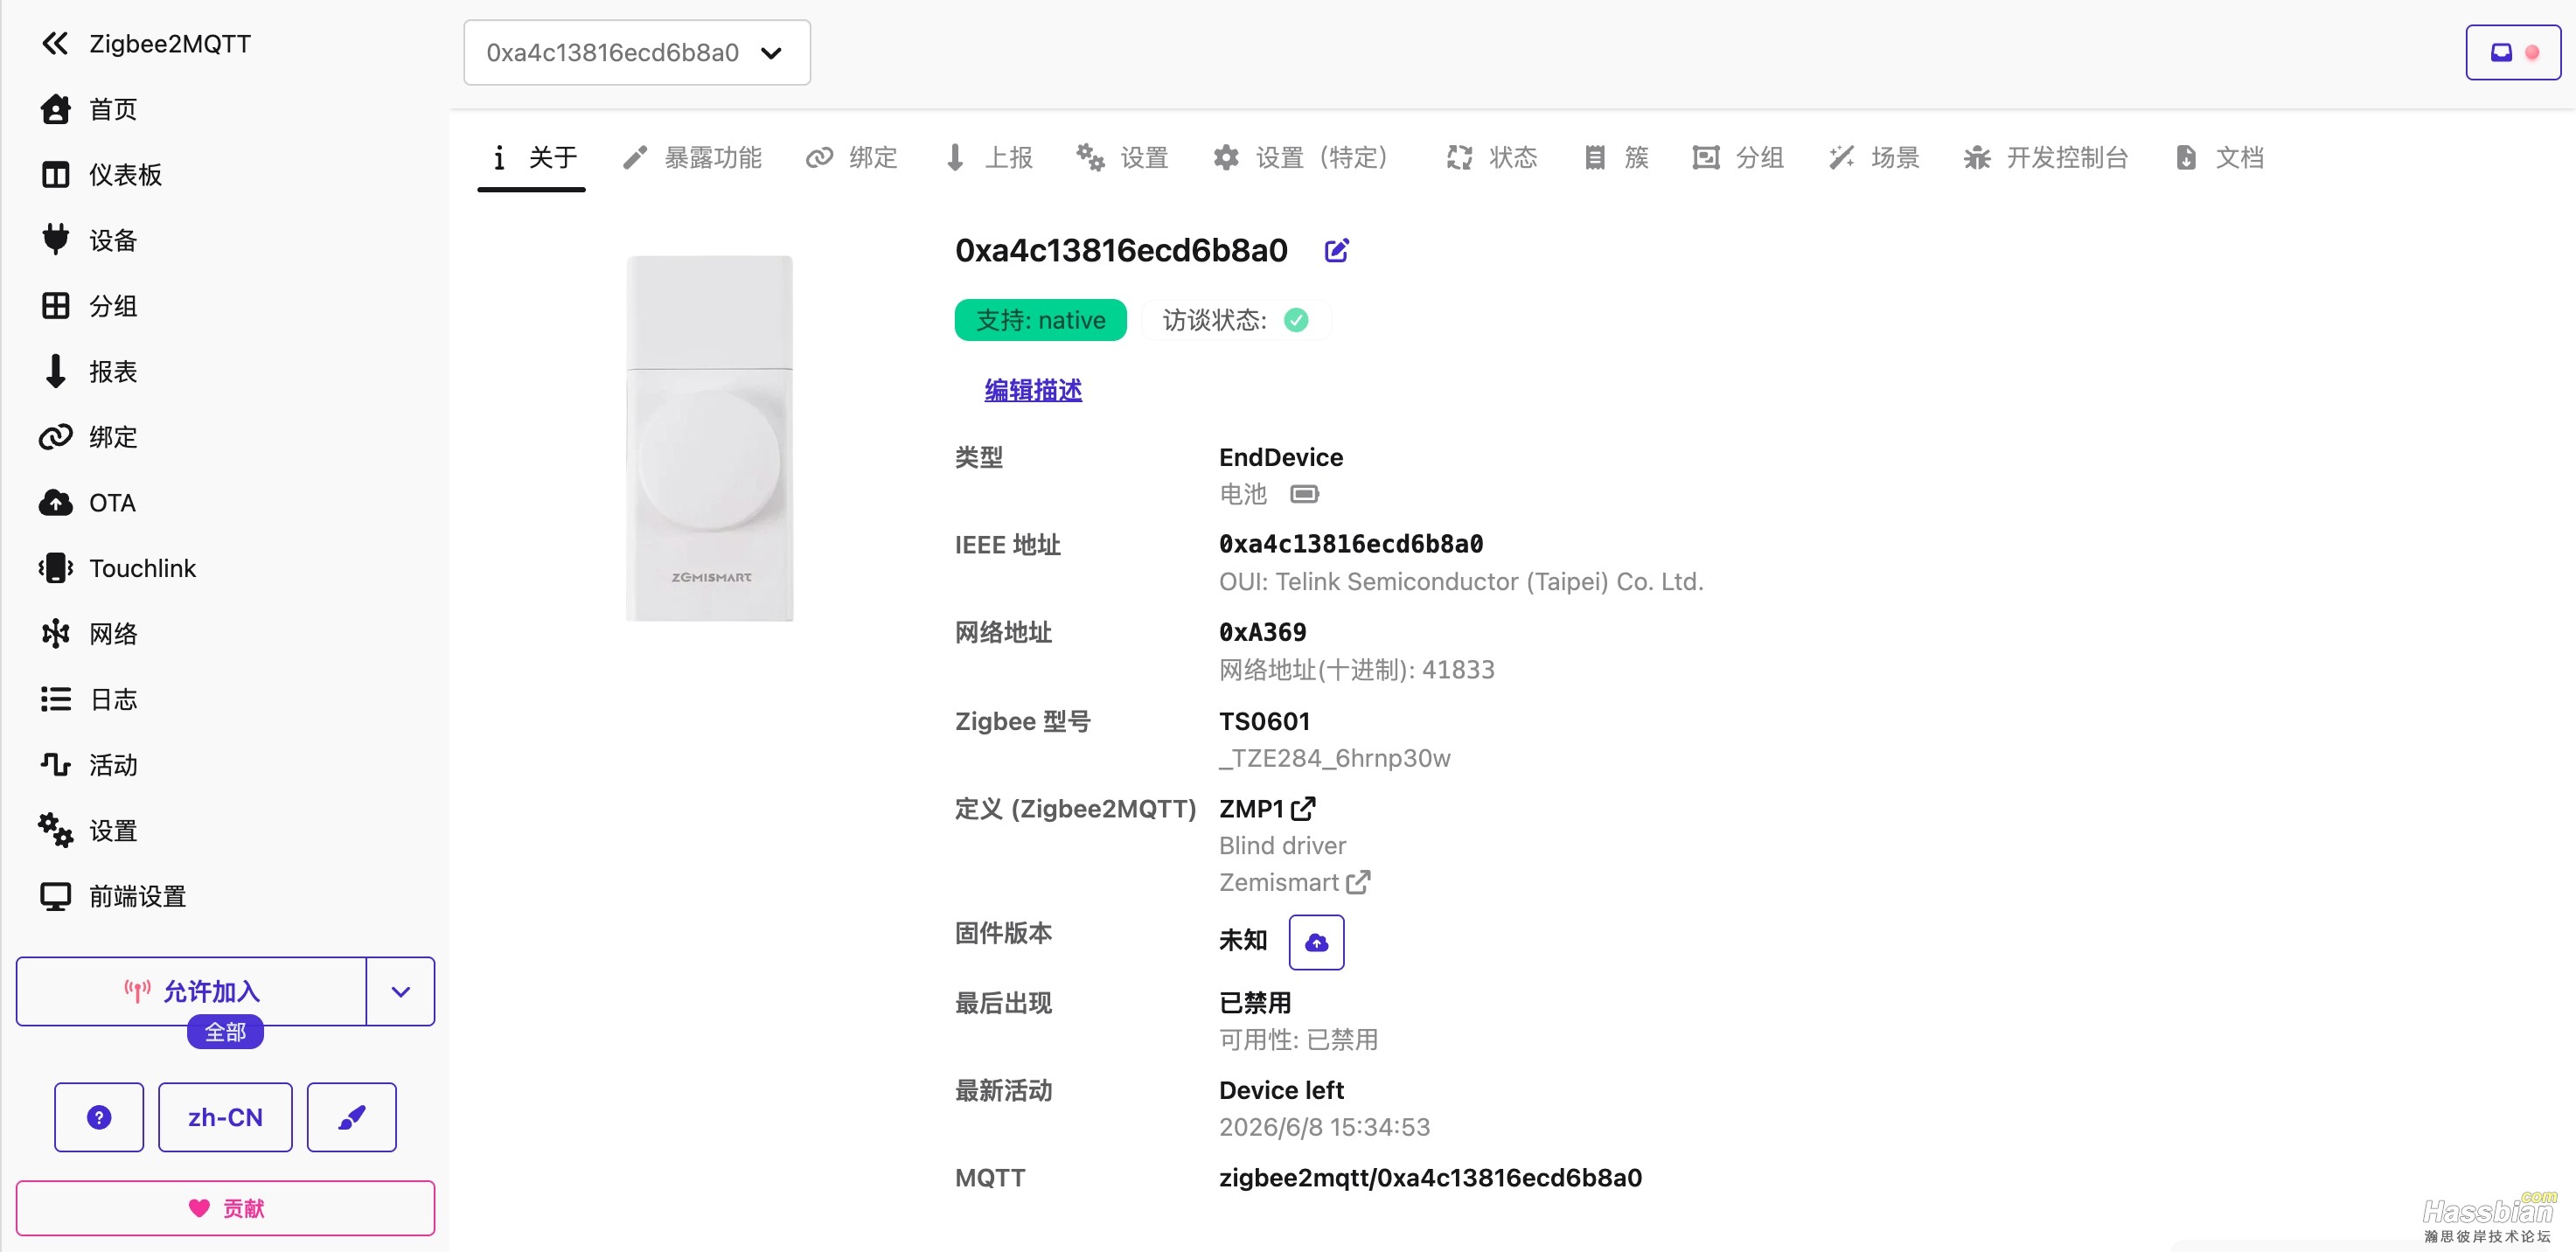Switch to the 暴露功能 tab
The width and height of the screenshot is (2576, 1252).
click(692, 157)
